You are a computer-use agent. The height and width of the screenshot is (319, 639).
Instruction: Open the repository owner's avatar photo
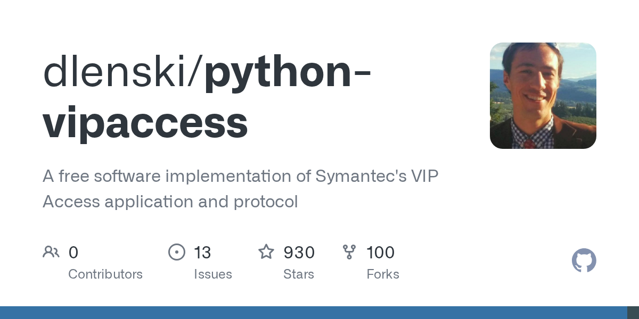pos(543,96)
